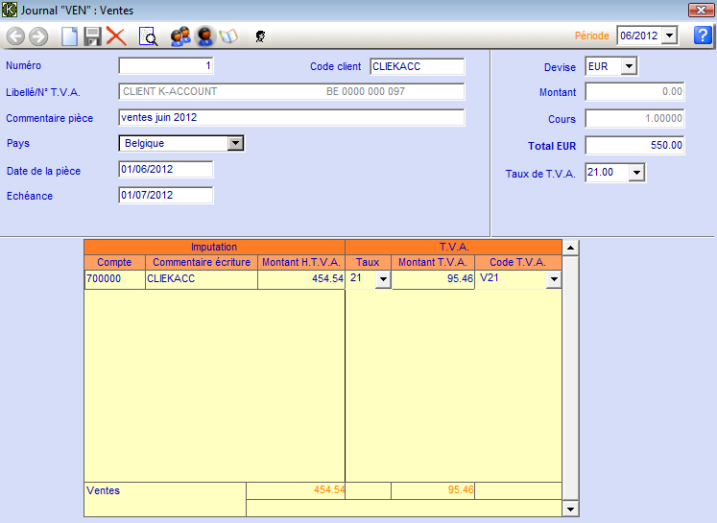Click the Total EUR field 550.00

point(634,145)
